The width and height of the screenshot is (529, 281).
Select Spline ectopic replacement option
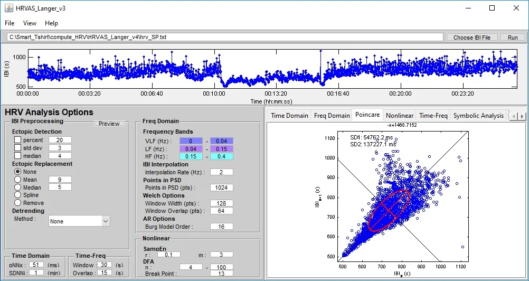(x=17, y=195)
